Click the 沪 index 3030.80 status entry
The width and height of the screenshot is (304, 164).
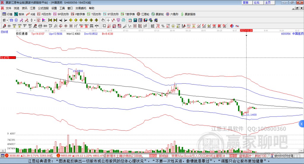pyautogui.click(x=29, y=156)
